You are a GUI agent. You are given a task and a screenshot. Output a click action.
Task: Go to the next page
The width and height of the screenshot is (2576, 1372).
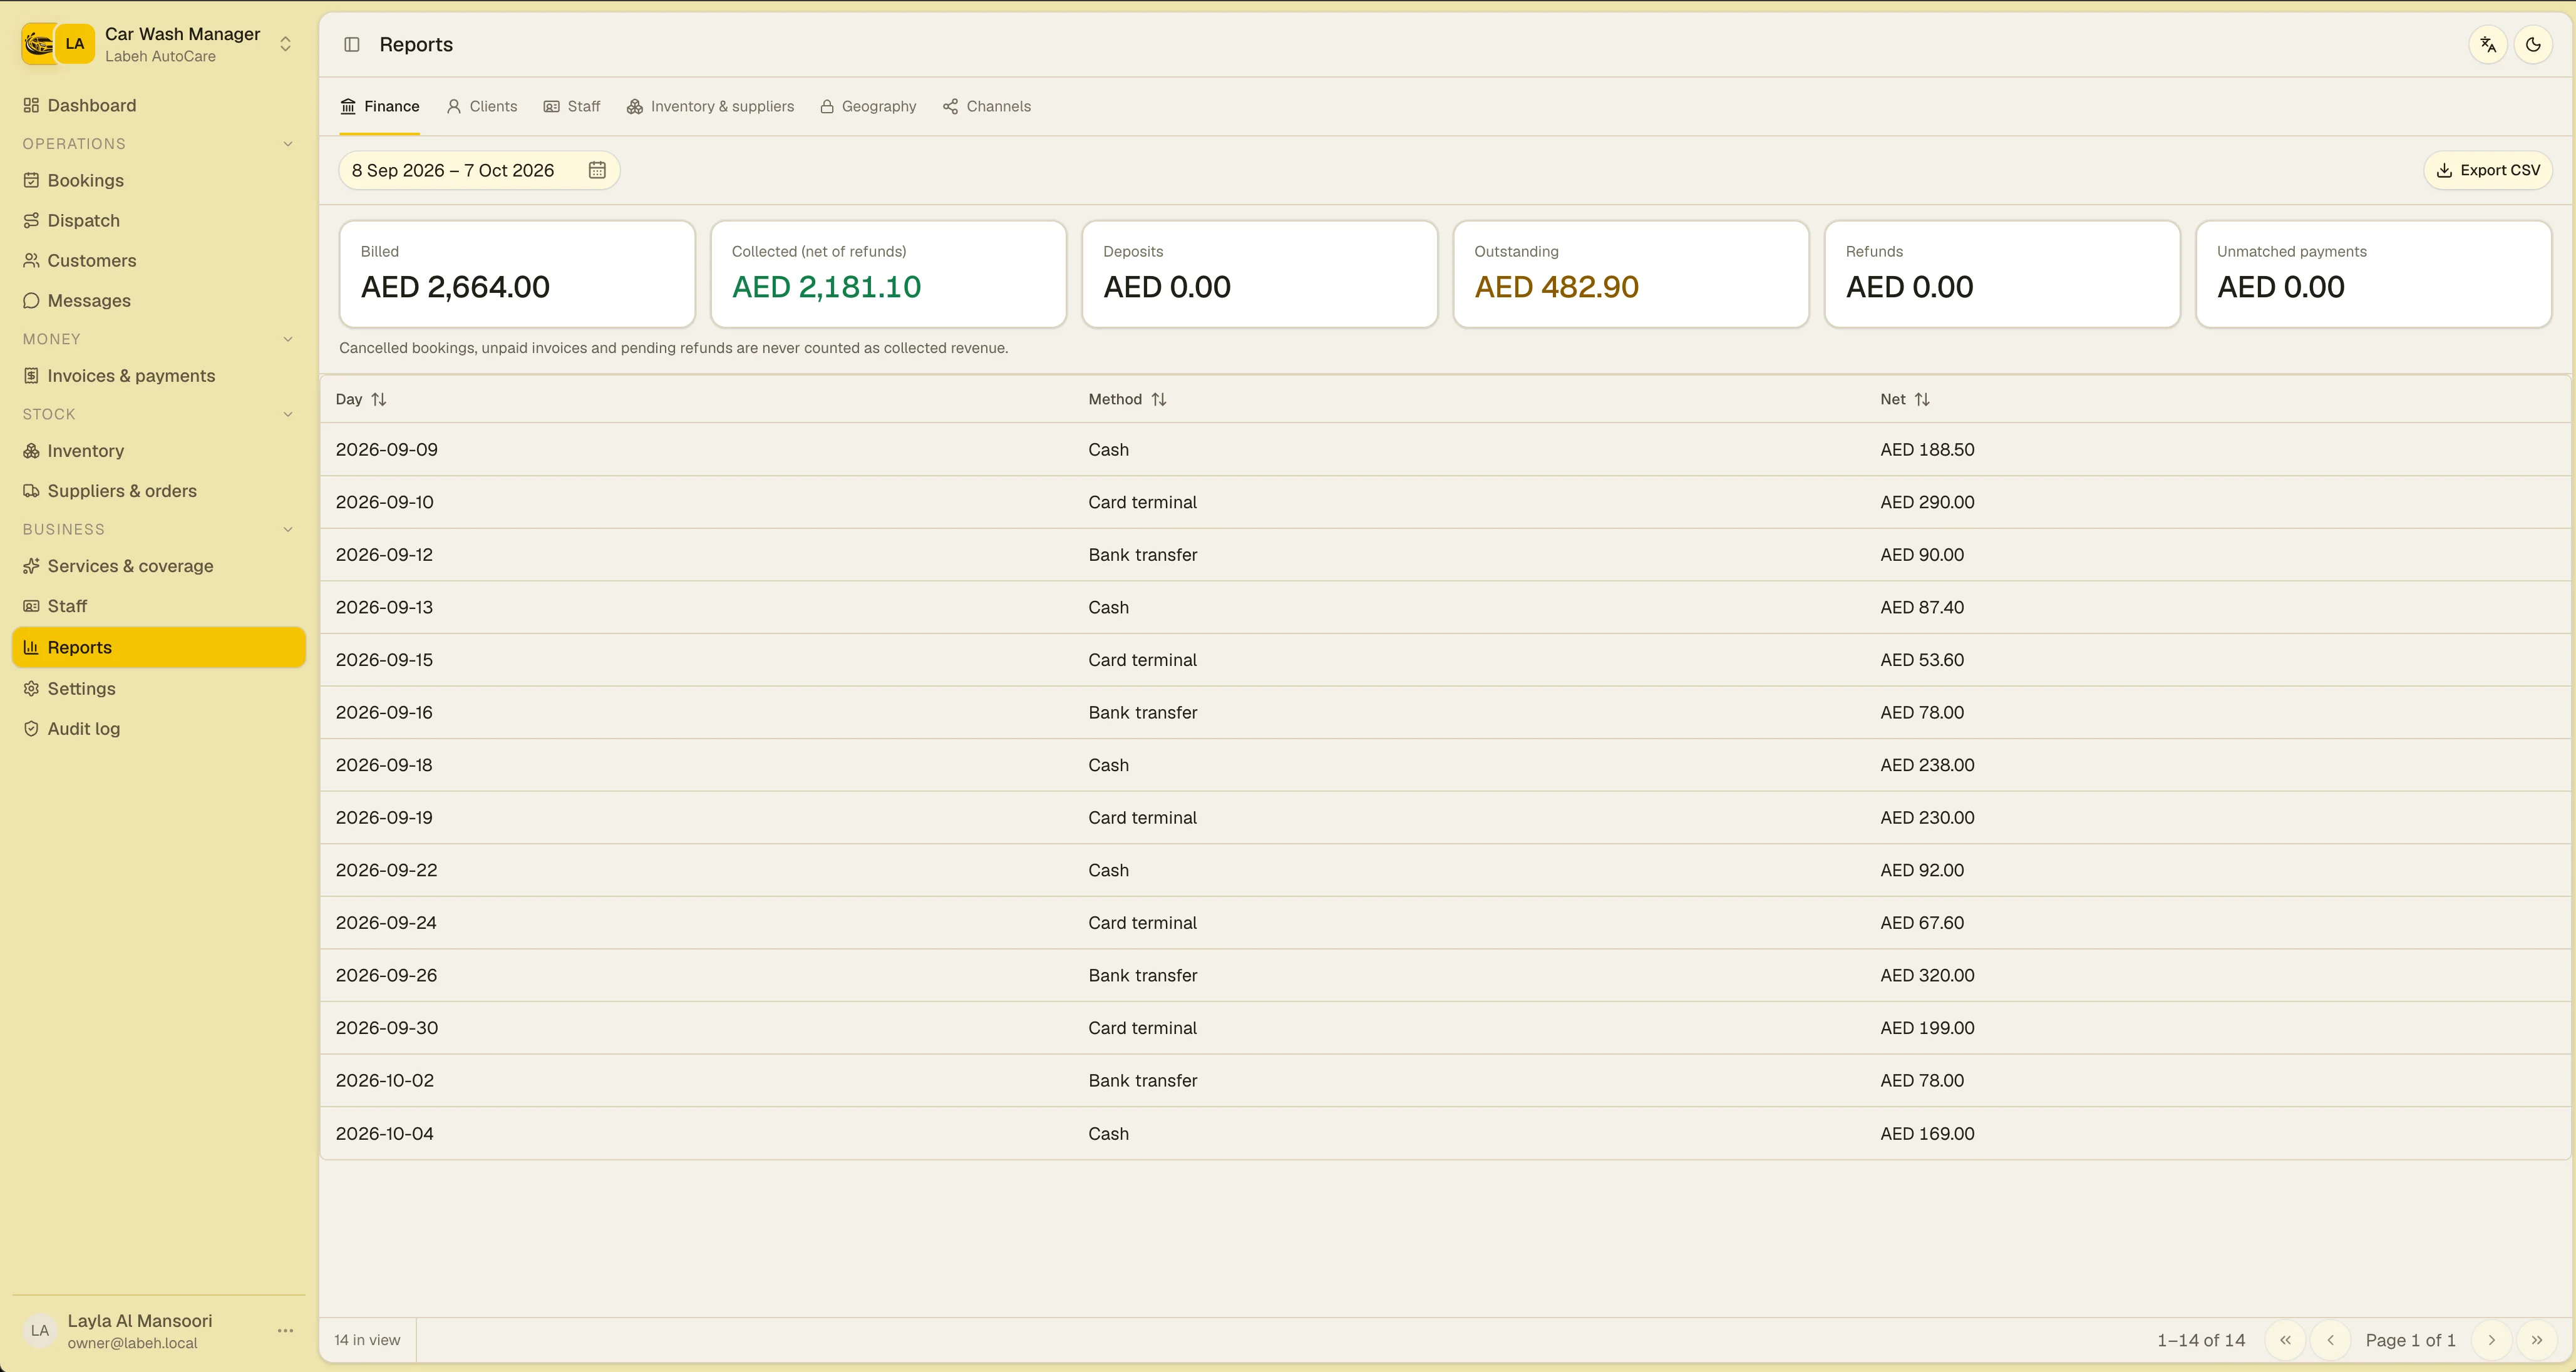[2491, 1340]
